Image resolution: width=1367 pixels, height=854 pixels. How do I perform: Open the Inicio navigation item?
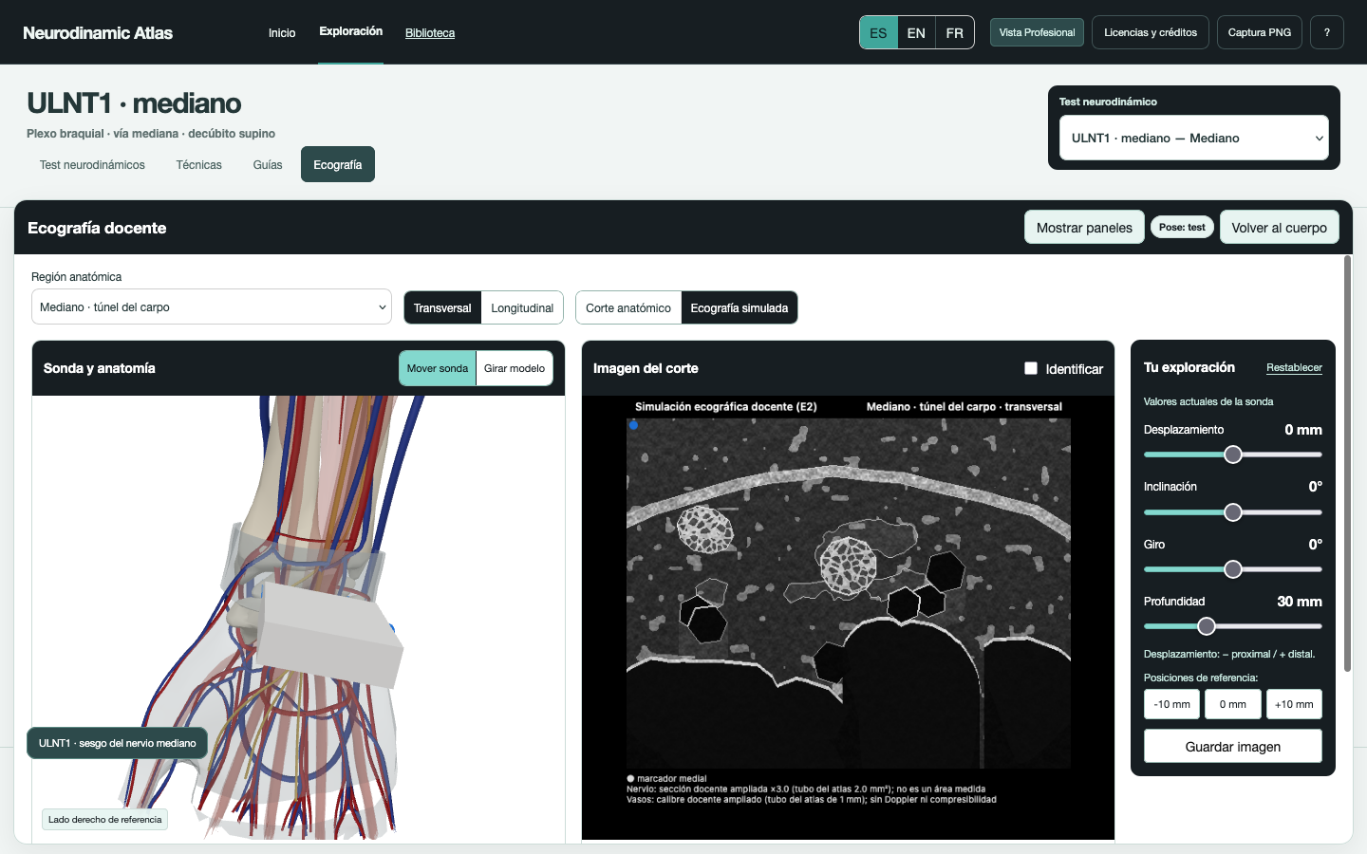pyautogui.click(x=282, y=32)
